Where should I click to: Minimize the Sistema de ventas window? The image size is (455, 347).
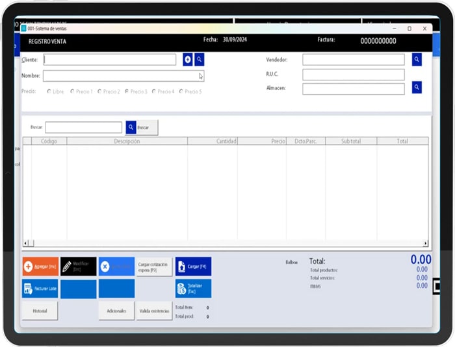[395, 29]
